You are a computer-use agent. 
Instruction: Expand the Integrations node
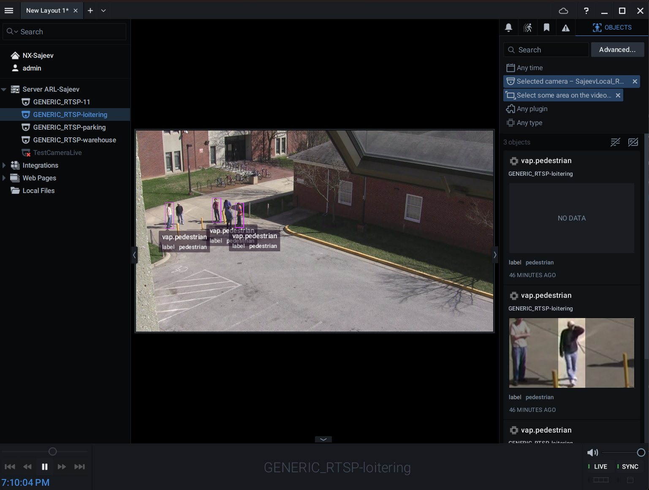coord(4,165)
